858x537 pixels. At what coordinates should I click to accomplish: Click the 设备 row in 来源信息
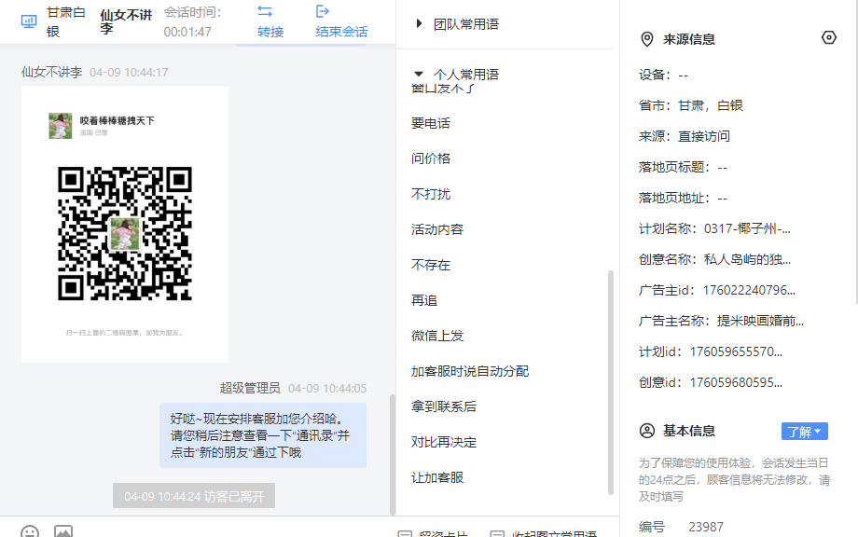pos(663,75)
